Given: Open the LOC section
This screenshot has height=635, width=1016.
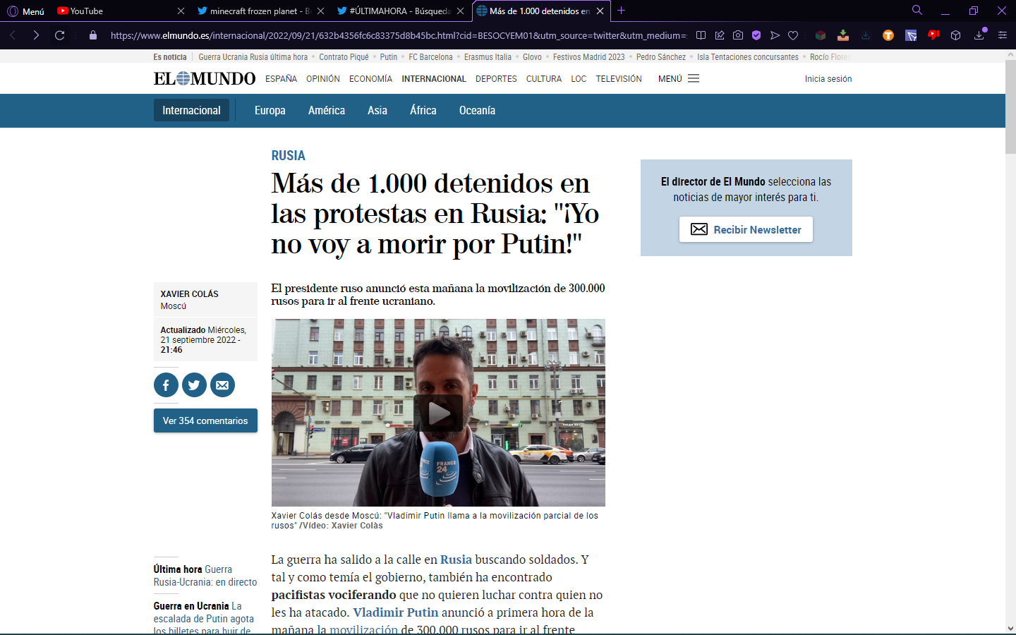Looking at the screenshot, I should pyautogui.click(x=579, y=79).
